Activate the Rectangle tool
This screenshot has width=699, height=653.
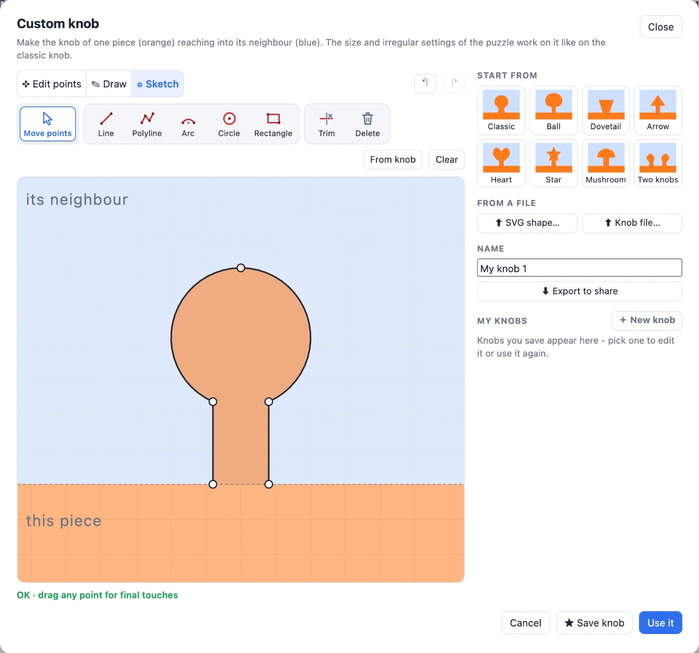tap(273, 124)
